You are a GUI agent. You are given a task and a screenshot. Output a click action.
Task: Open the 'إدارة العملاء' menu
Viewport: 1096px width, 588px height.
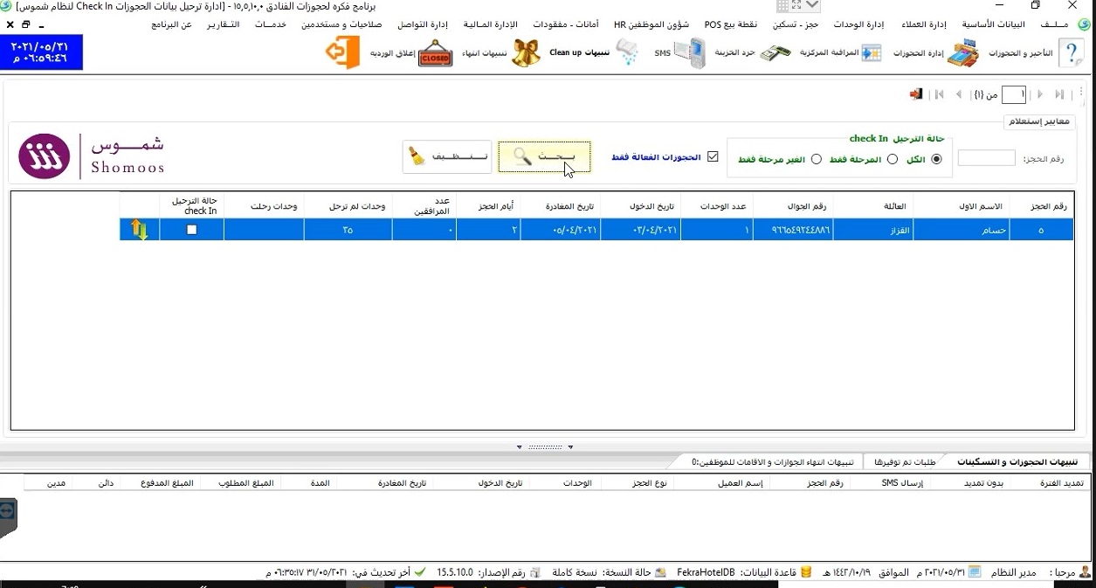point(923,24)
